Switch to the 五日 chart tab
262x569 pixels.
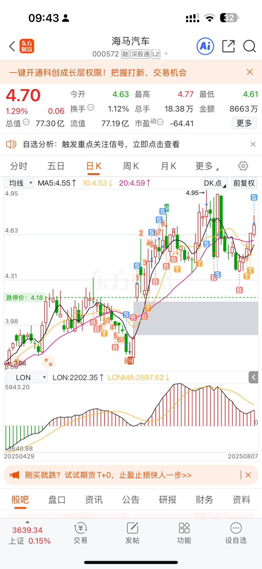coord(56,166)
